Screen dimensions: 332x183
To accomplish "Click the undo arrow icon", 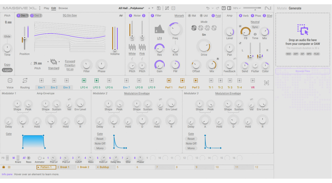I will click(208, 8).
